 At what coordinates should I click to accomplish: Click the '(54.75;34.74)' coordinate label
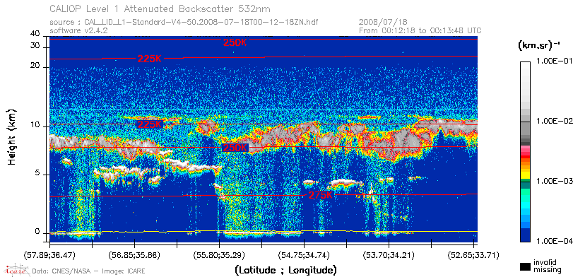tap(304, 255)
